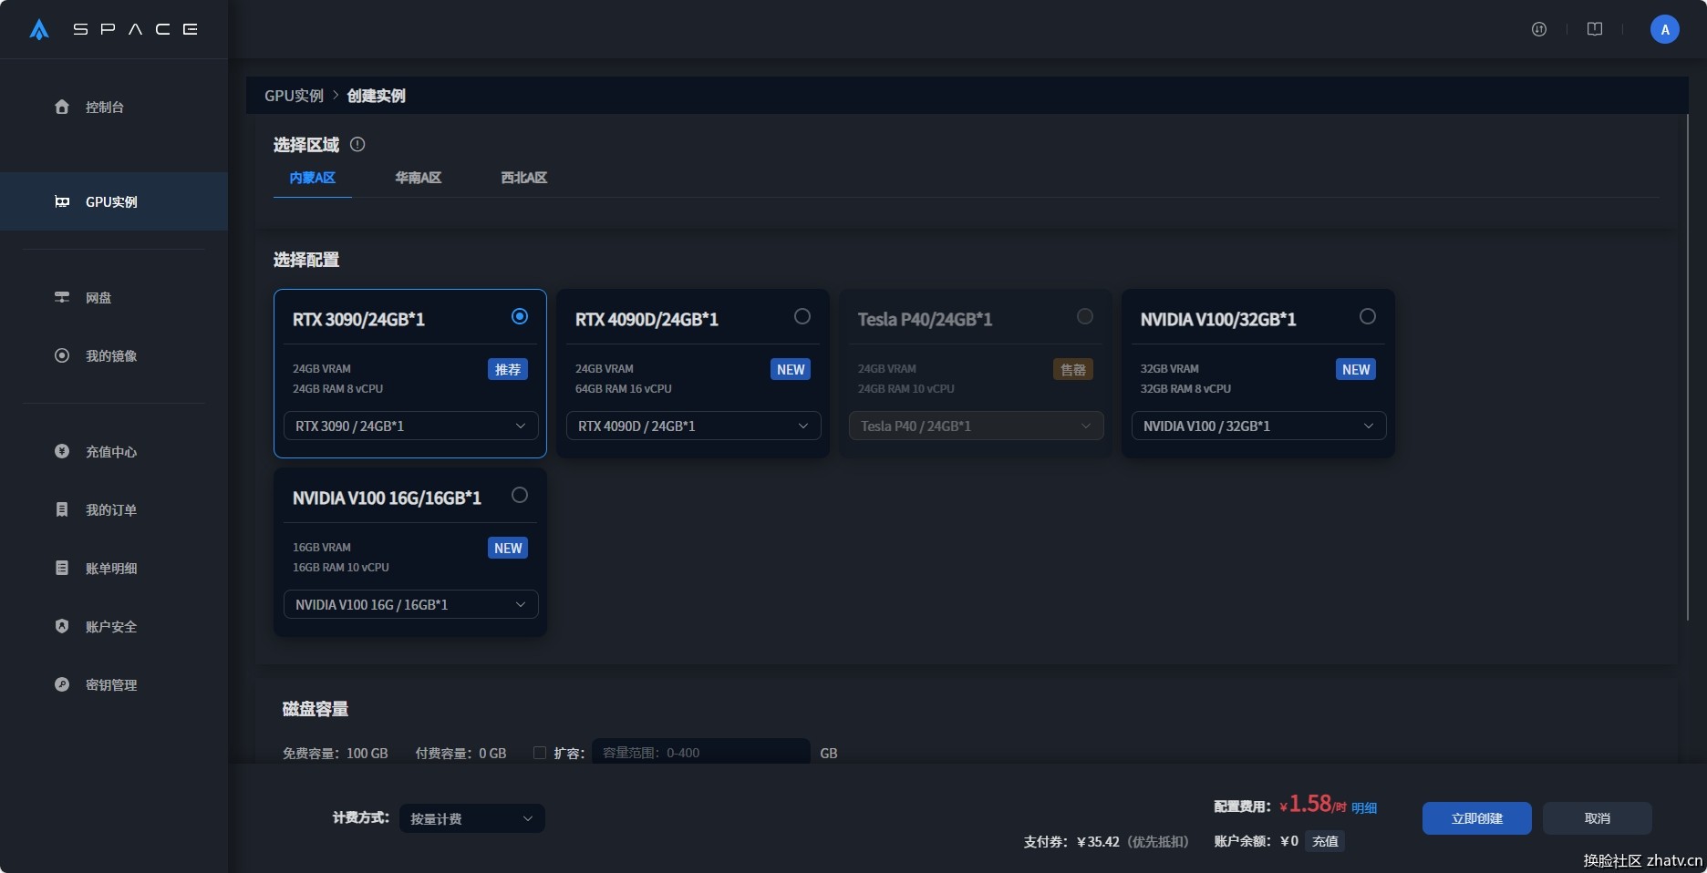Screen dimensions: 1707x873
Task: Open 账户安全 in the sidebar
Action: (111, 626)
